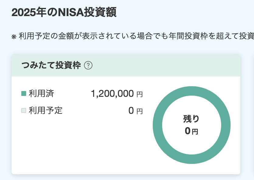Select the 利用済 legend label
The width and height of the screenshot is (254, 180).
coord(41,93)
